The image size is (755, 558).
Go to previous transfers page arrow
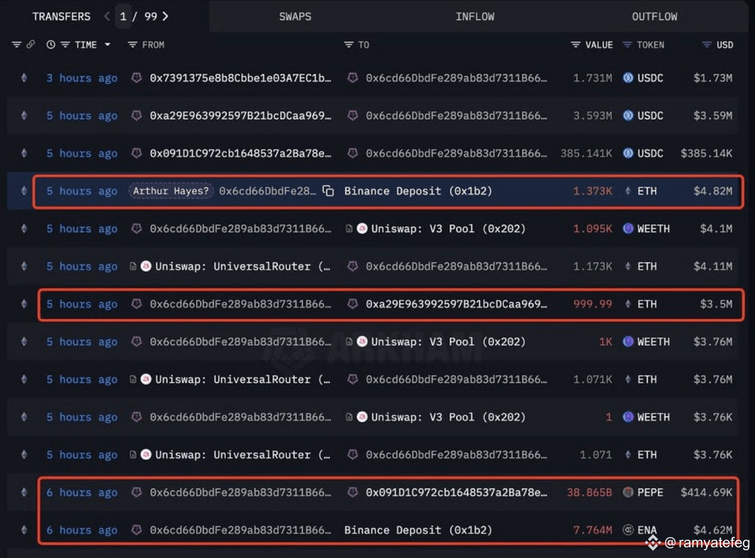click(x=107, y=17)
